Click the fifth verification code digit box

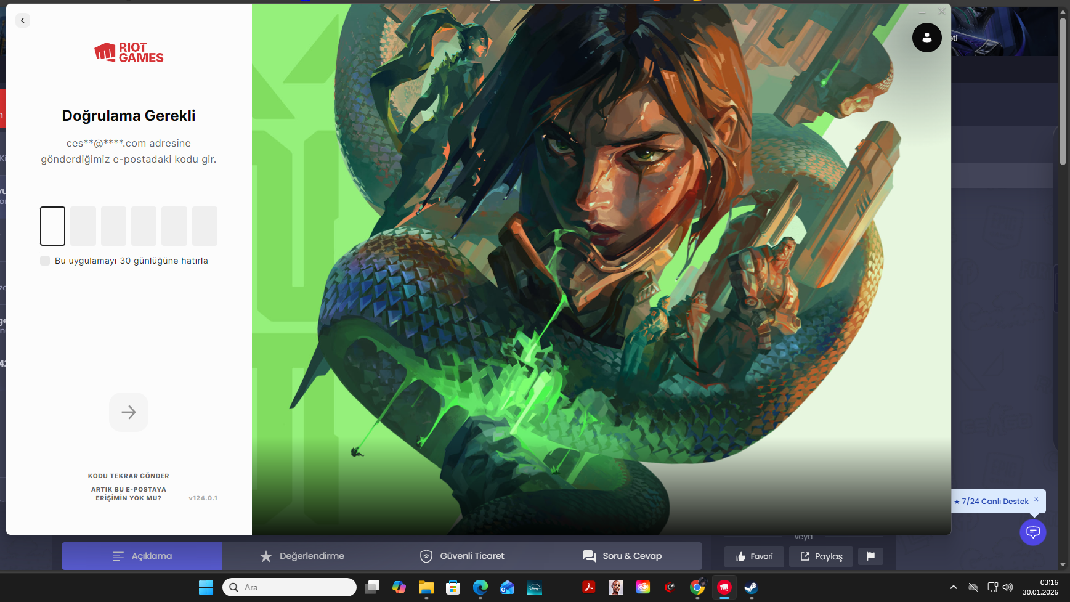click(x=174, y=226)
